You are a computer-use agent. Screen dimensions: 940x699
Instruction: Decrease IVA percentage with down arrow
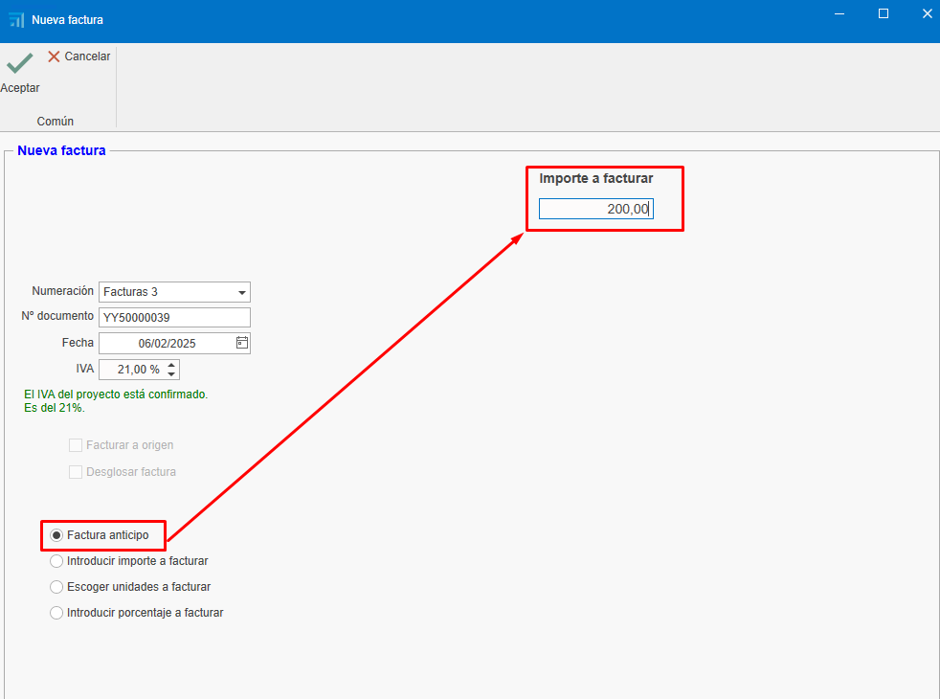171,374
